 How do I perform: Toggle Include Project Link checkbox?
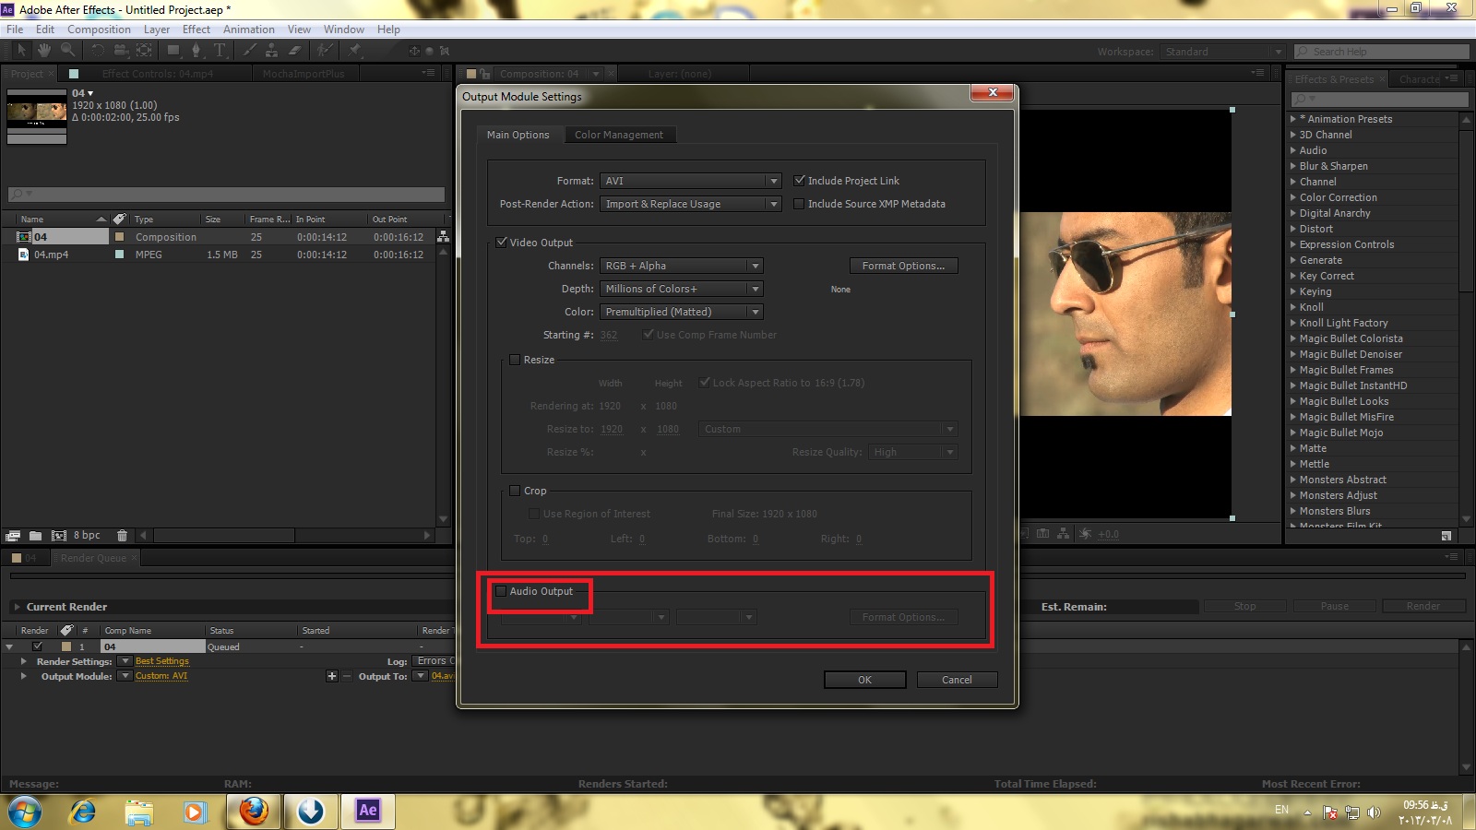pos(800,181)
